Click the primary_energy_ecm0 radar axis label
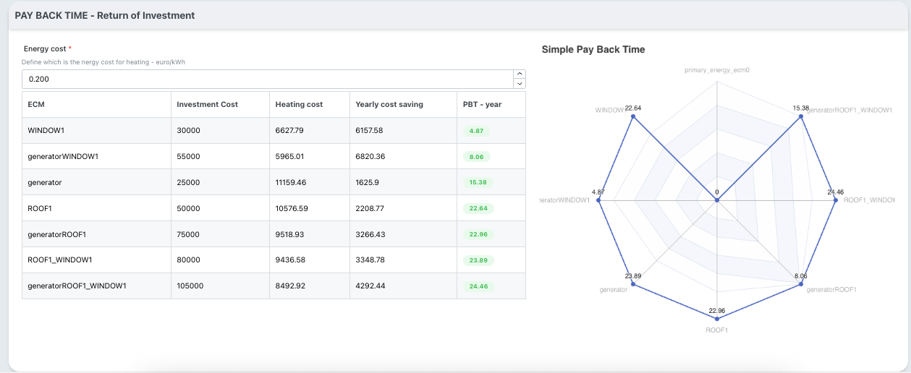The width and height of the screenshot is (911, 373). 716,71
